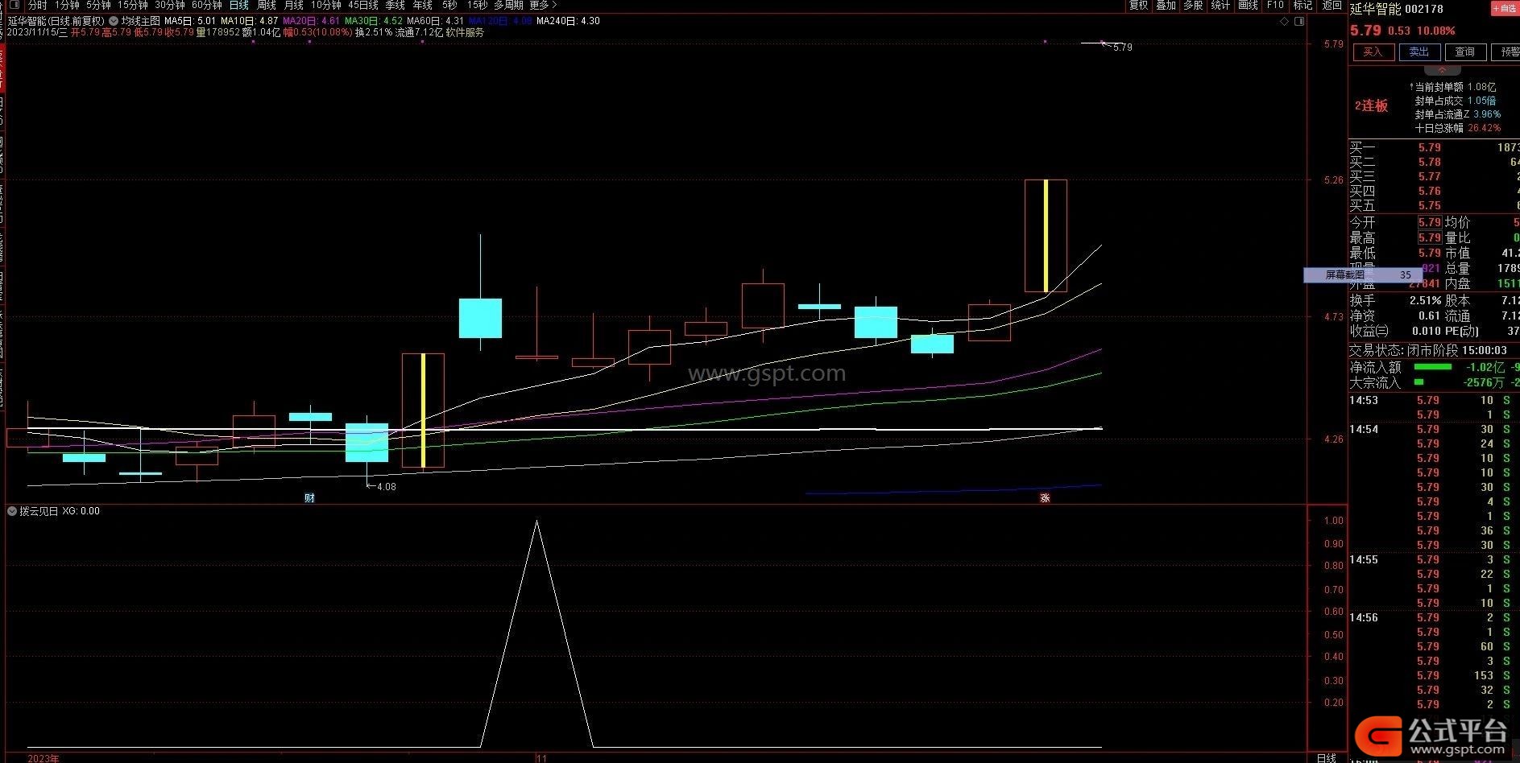Screen dimensions: 1520x763
Task: Select the 15秒 period tab
Action: [478, 5]
